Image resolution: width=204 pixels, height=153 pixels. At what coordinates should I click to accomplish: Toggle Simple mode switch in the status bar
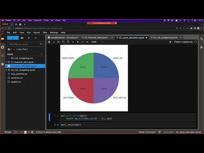click(14, 132)
